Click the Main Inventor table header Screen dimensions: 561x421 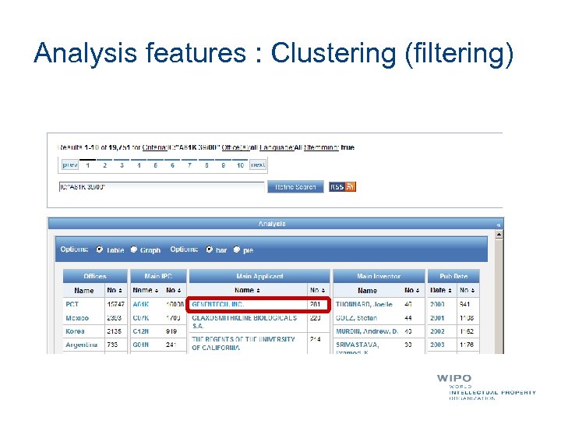pos(379,276)
